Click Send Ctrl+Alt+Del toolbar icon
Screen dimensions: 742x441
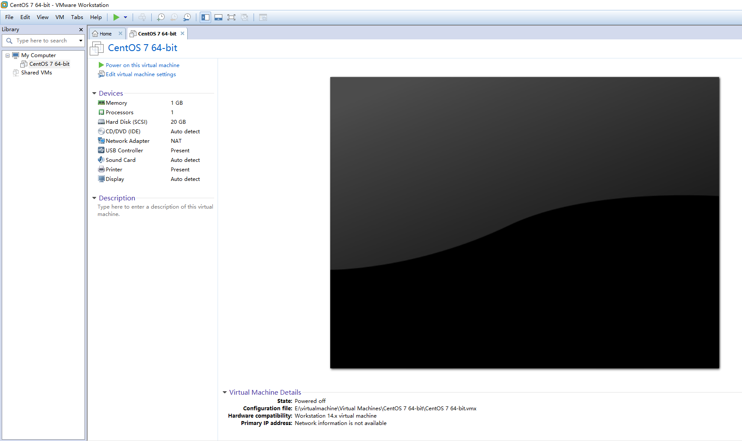[x=142, y=17]
